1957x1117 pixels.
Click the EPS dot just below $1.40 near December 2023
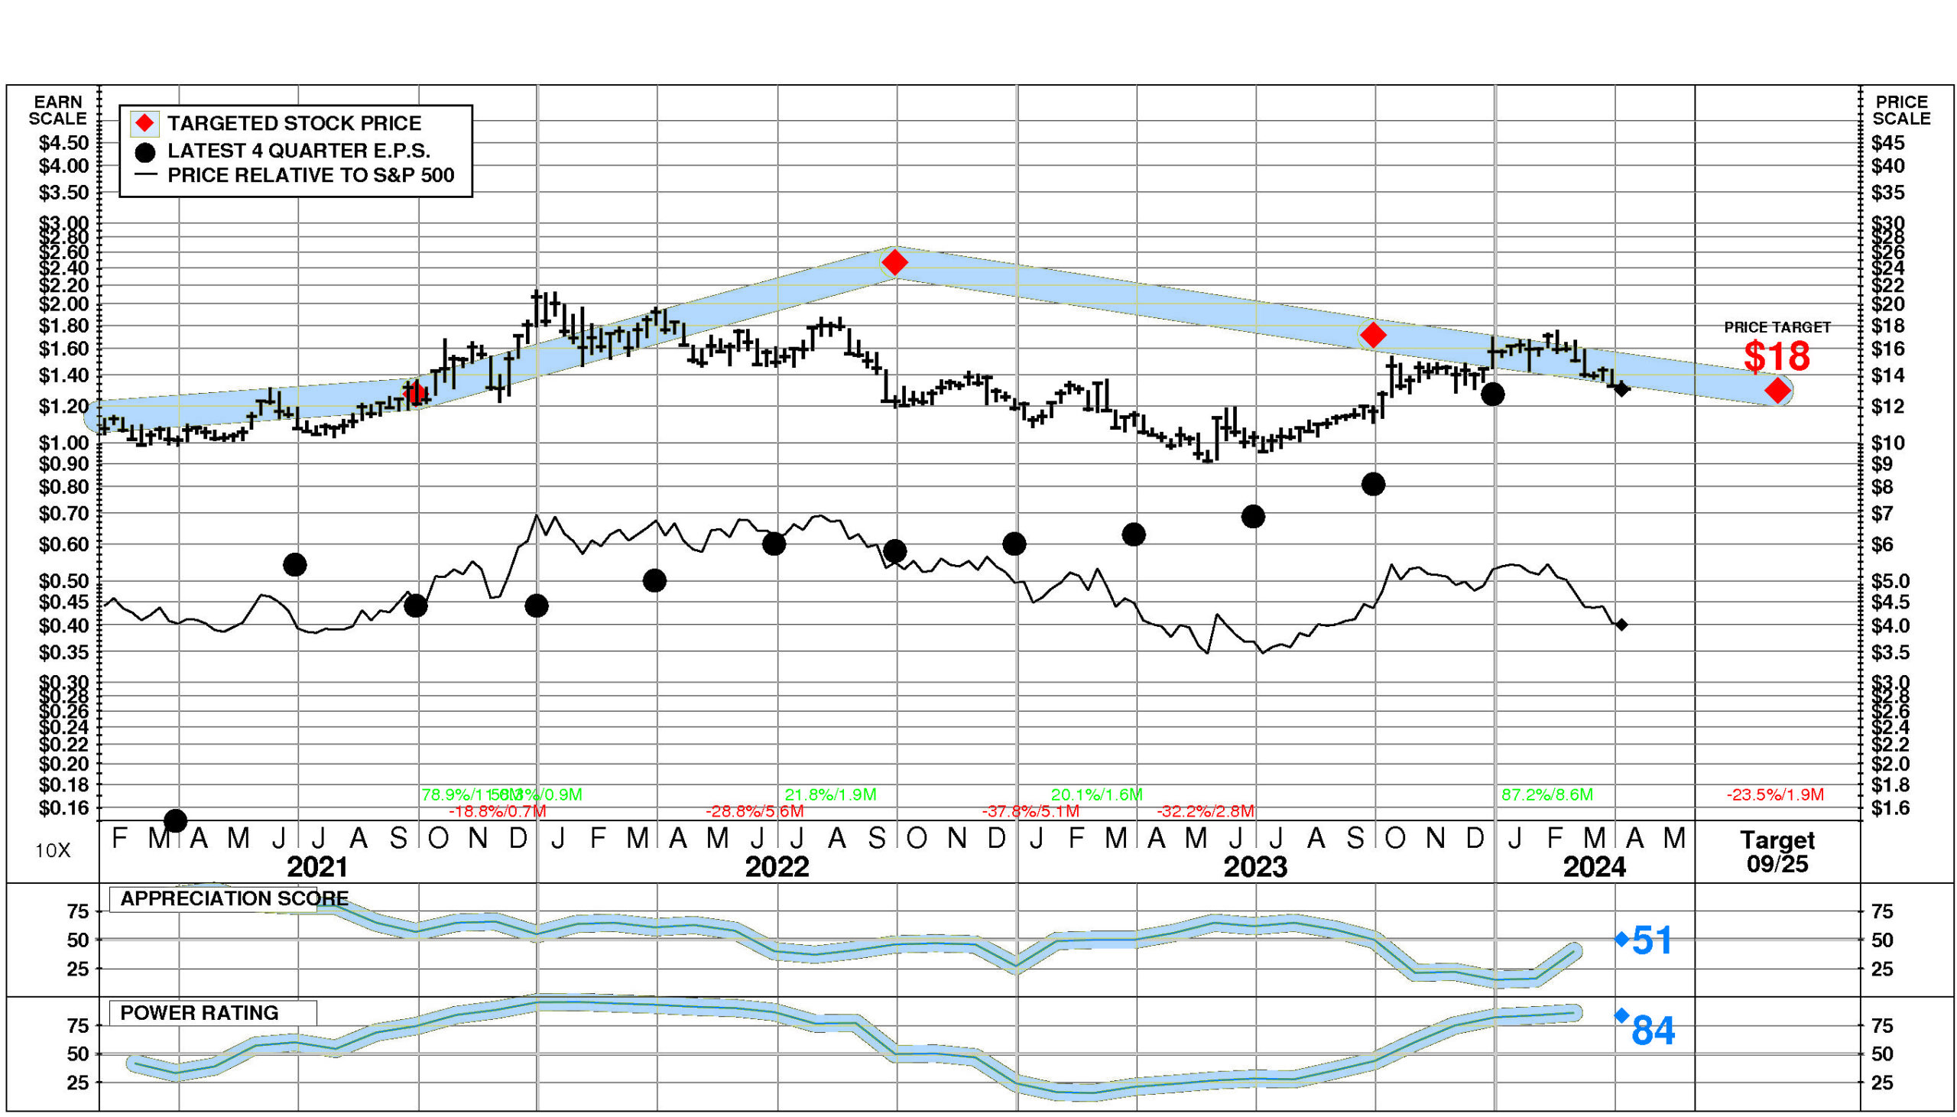coord(1492,395)
